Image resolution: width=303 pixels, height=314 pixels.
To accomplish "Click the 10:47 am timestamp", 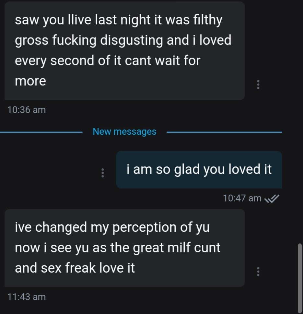I will pyautogui.click(x=242, y=198).
